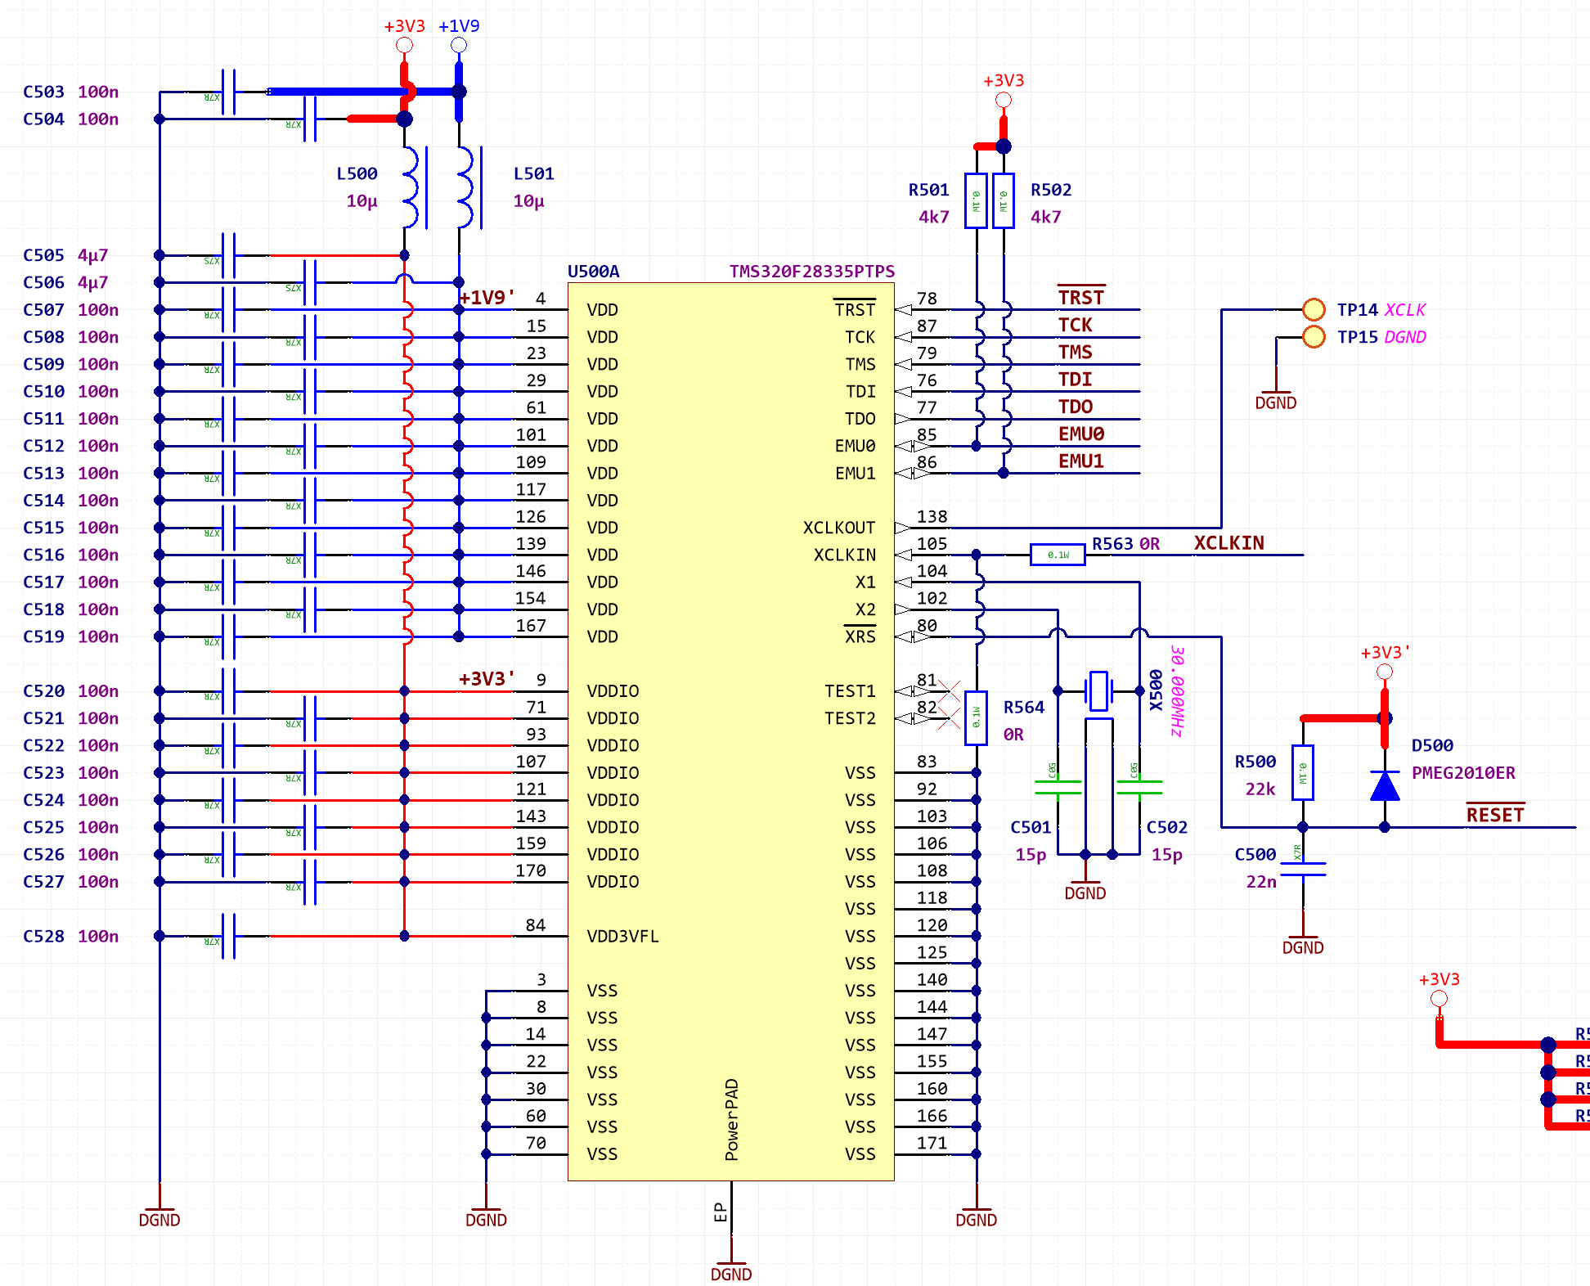Select the D500 diode symbol
Image resolution: width=1590 pixels, height=1286 pixels.
(x=1385, y=786)
